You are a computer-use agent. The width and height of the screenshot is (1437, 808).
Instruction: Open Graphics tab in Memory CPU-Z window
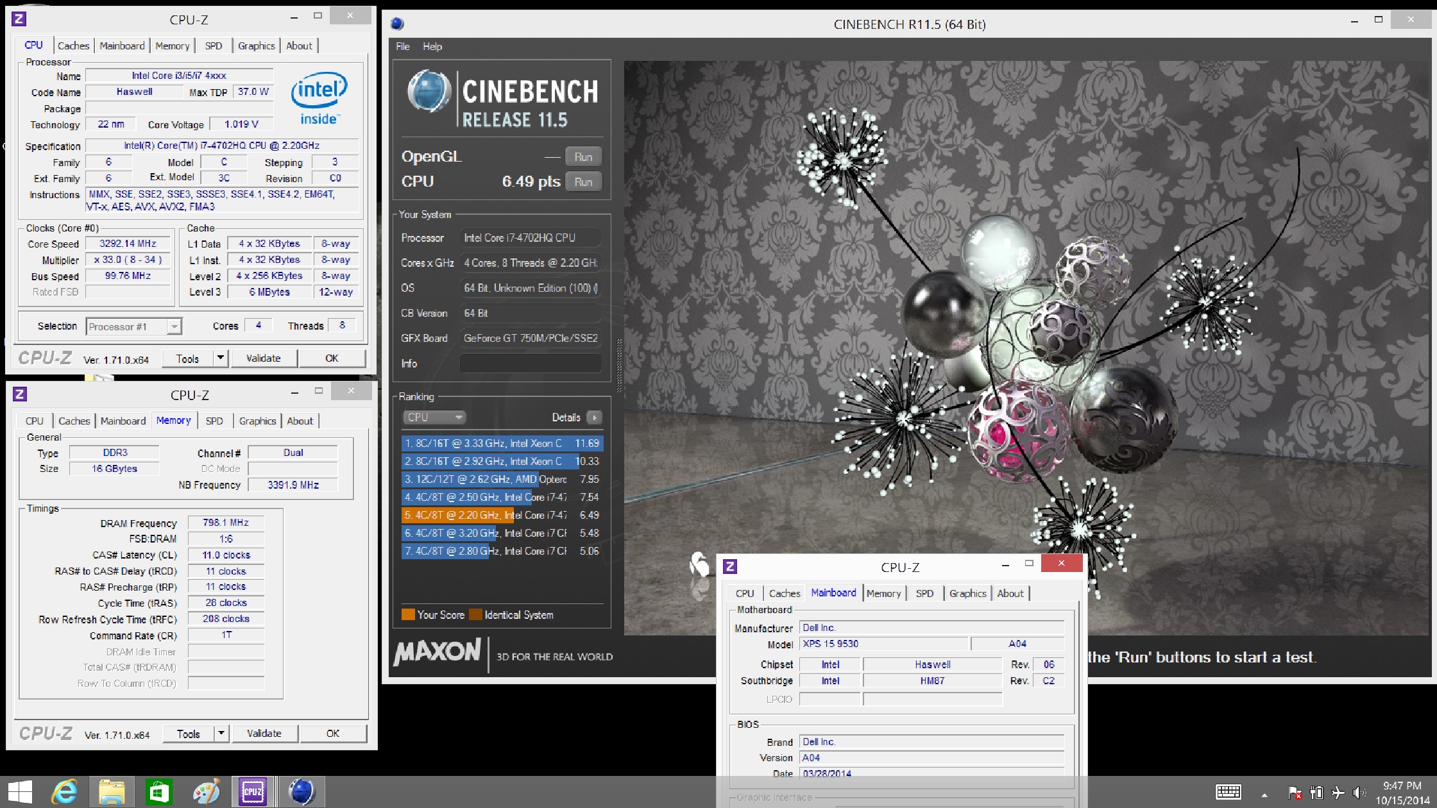(x=257, y=421)
